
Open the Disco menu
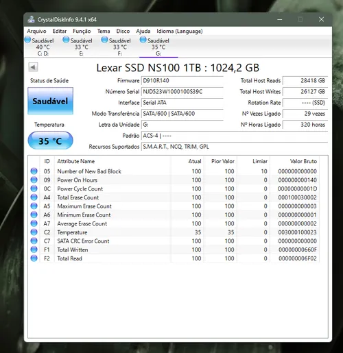(x=123, y=31)
